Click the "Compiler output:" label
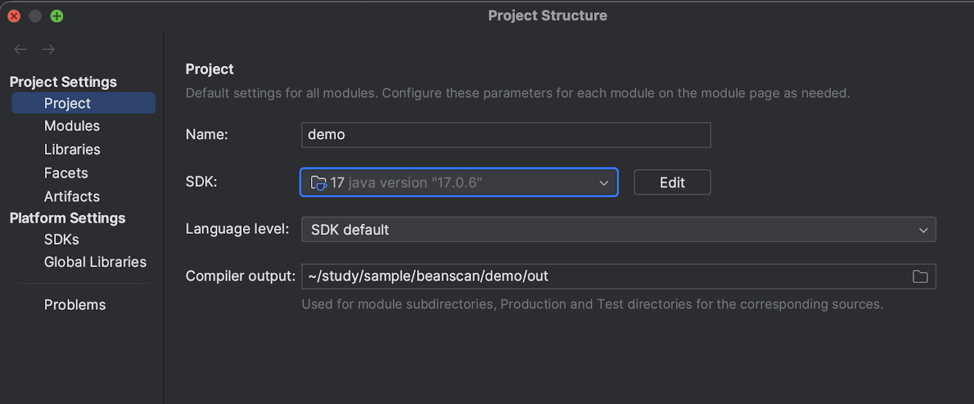The image size is (974, 404). click(x=240, y=276)
